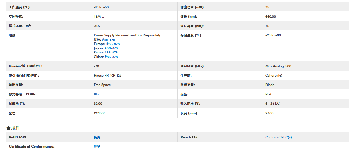The image size is (351, 155).
Task: Click the Reach 224 label
Action: (189, 137)
